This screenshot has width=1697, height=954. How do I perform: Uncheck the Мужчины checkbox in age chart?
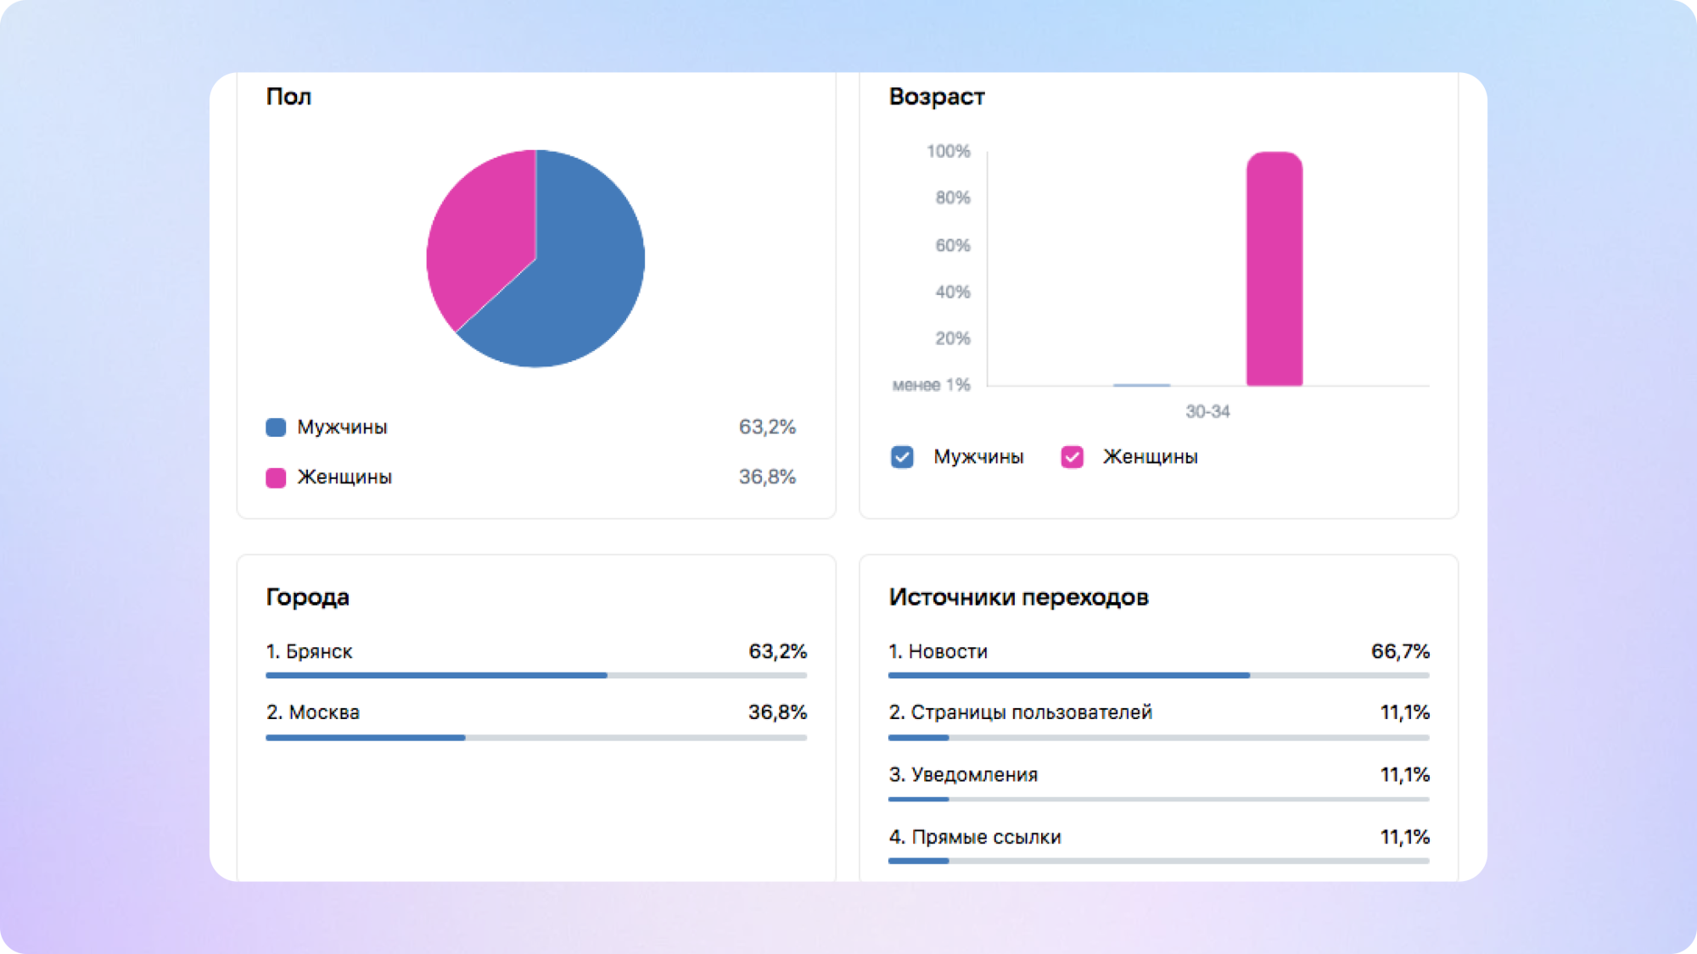[x=902, y=457]
